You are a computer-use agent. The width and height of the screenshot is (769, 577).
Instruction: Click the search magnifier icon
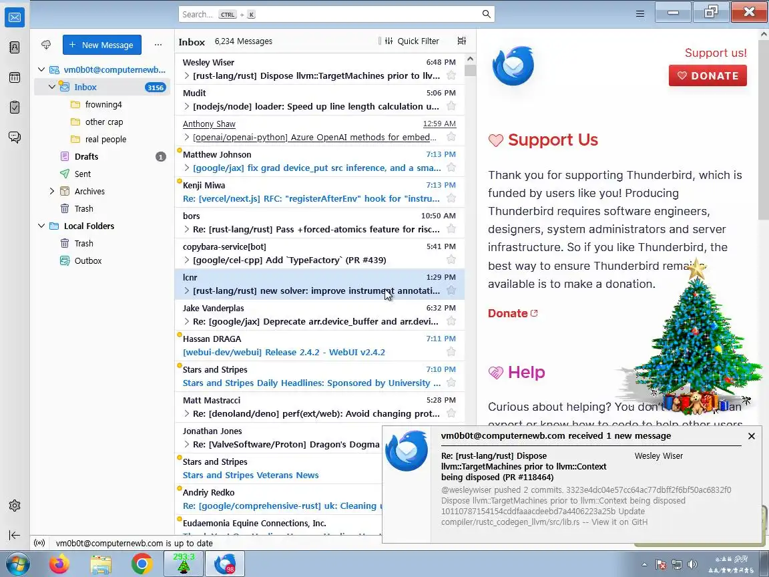coord(486,14)
